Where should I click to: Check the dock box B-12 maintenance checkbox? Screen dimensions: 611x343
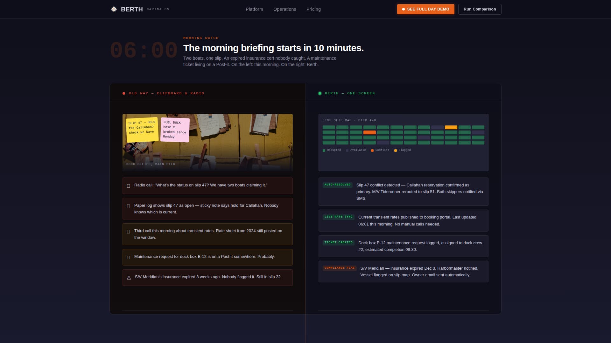coord(128,257)
